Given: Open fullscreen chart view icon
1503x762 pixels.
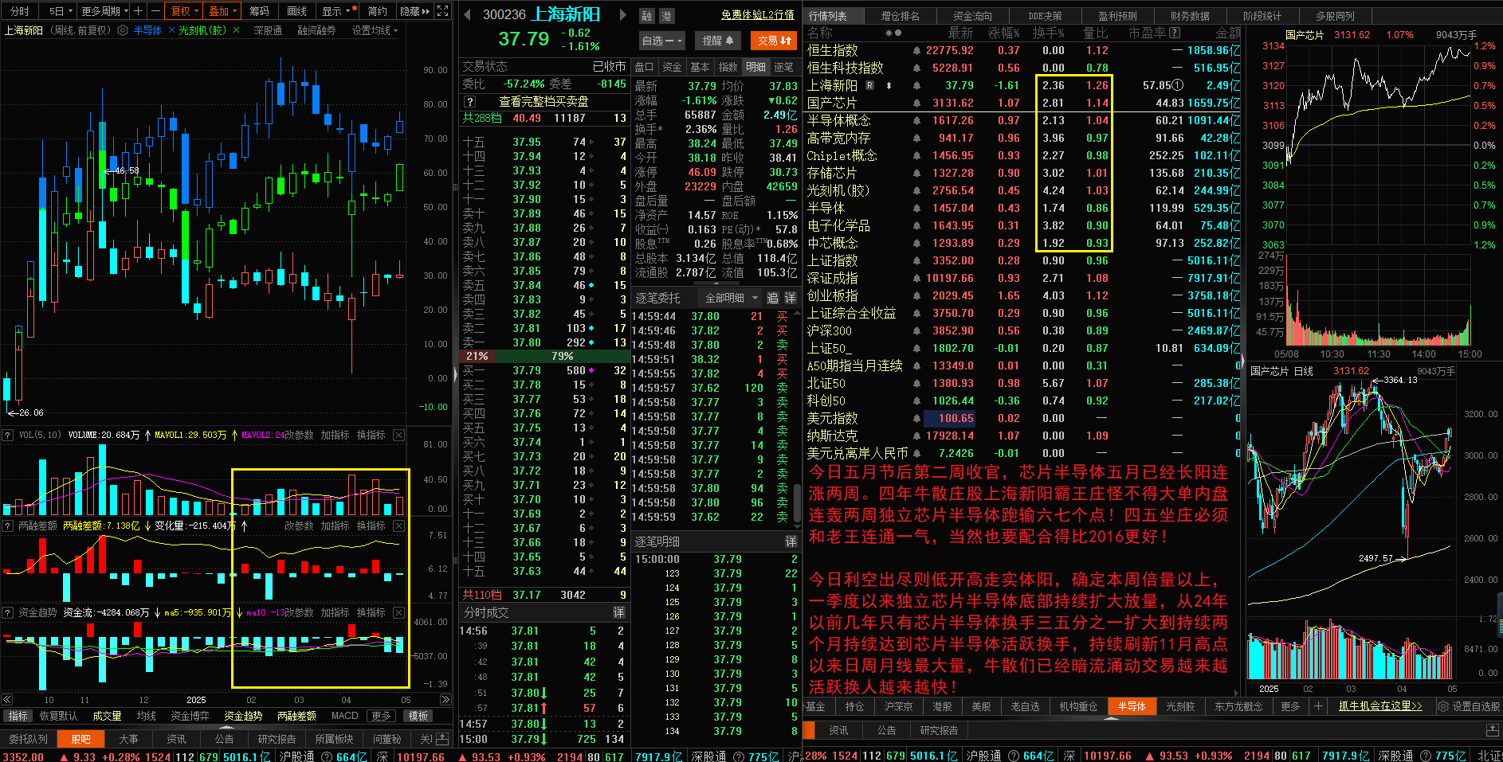Looking at the screenshot, I should click(x=443, y=11).
